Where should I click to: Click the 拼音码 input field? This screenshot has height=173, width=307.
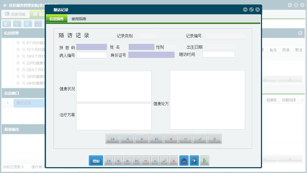click(91, 47)
